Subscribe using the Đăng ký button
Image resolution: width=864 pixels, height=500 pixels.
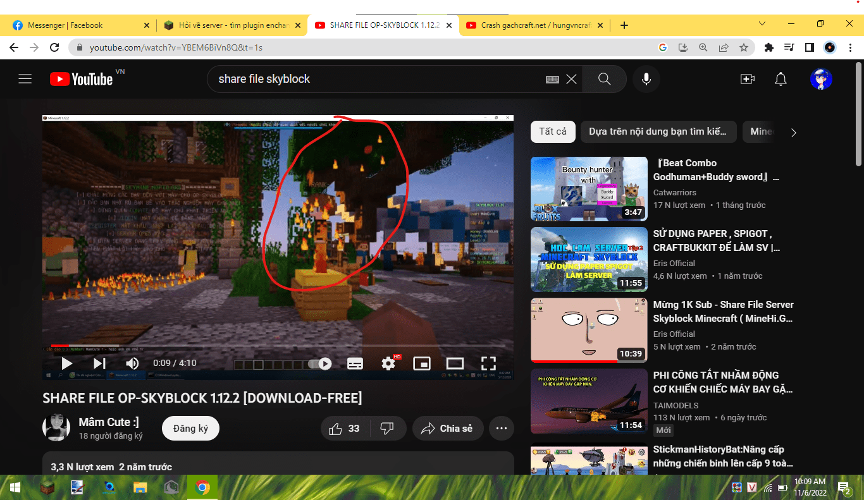190,429
